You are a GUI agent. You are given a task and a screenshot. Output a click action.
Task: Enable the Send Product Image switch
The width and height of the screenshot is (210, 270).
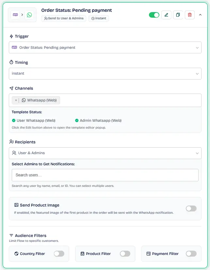coord(191,208)
